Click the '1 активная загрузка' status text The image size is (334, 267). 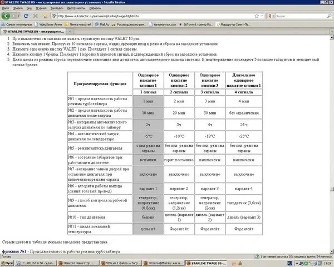tap(296, 256)
